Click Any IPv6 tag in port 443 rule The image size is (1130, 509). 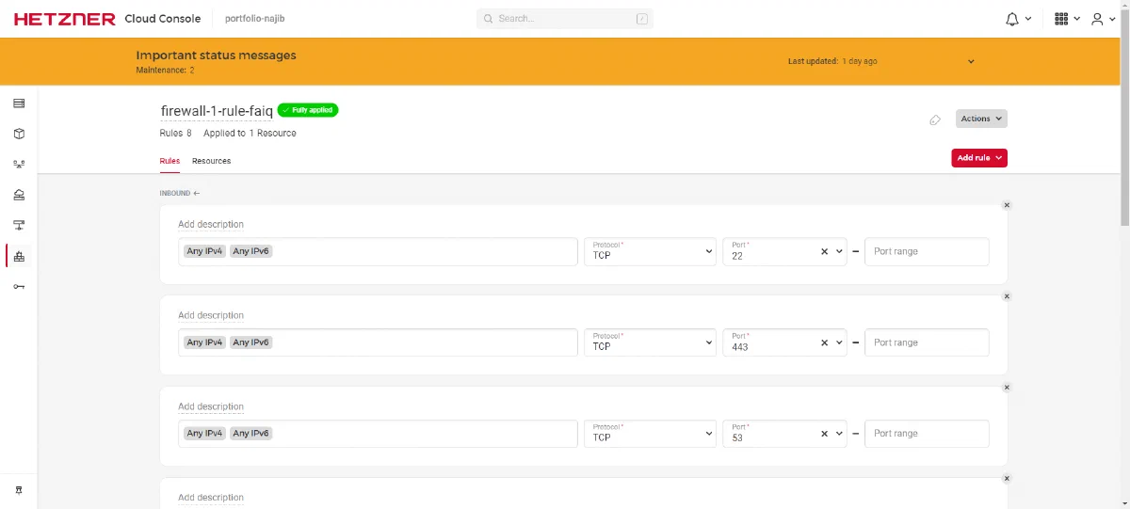pyautogui.click(x=250, y=342)
